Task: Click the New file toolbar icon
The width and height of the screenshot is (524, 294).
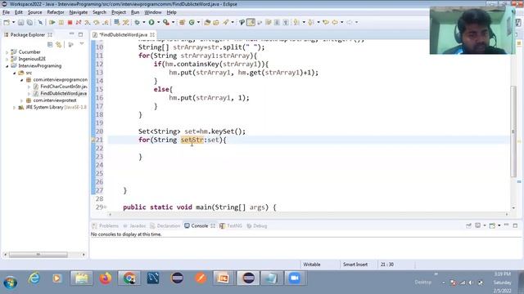Action: 7,22
